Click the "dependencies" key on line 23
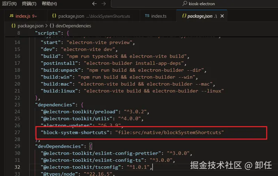The height and width of the screenshot is (176, 278). coord(55,105)
